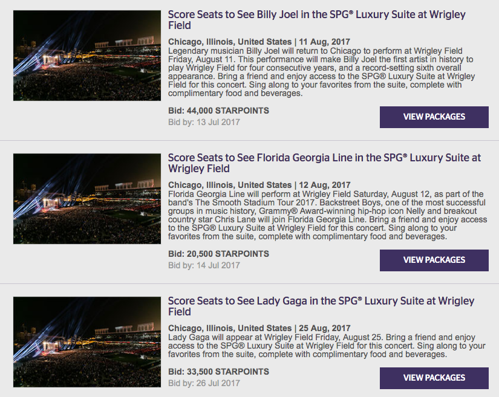Screen dimensions: 499x397
Task: Click the 11 Aug, 2017 location and date line
Action: (259, 42)
